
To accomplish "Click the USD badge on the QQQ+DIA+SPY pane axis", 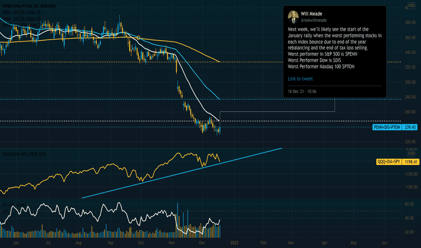I will [411, 153].
